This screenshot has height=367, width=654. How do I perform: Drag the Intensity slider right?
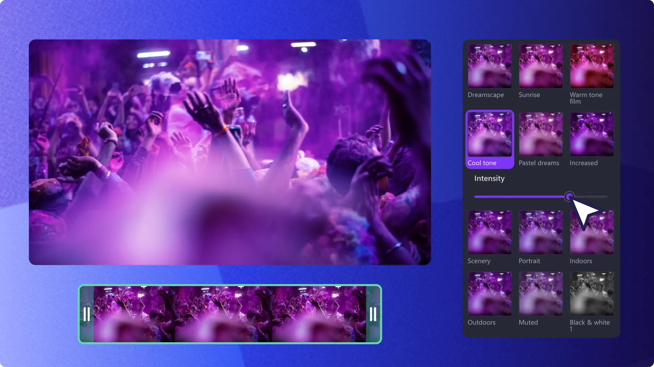pos(569,196)
